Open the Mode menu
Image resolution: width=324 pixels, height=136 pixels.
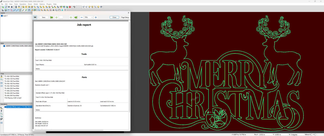point(36,4)
